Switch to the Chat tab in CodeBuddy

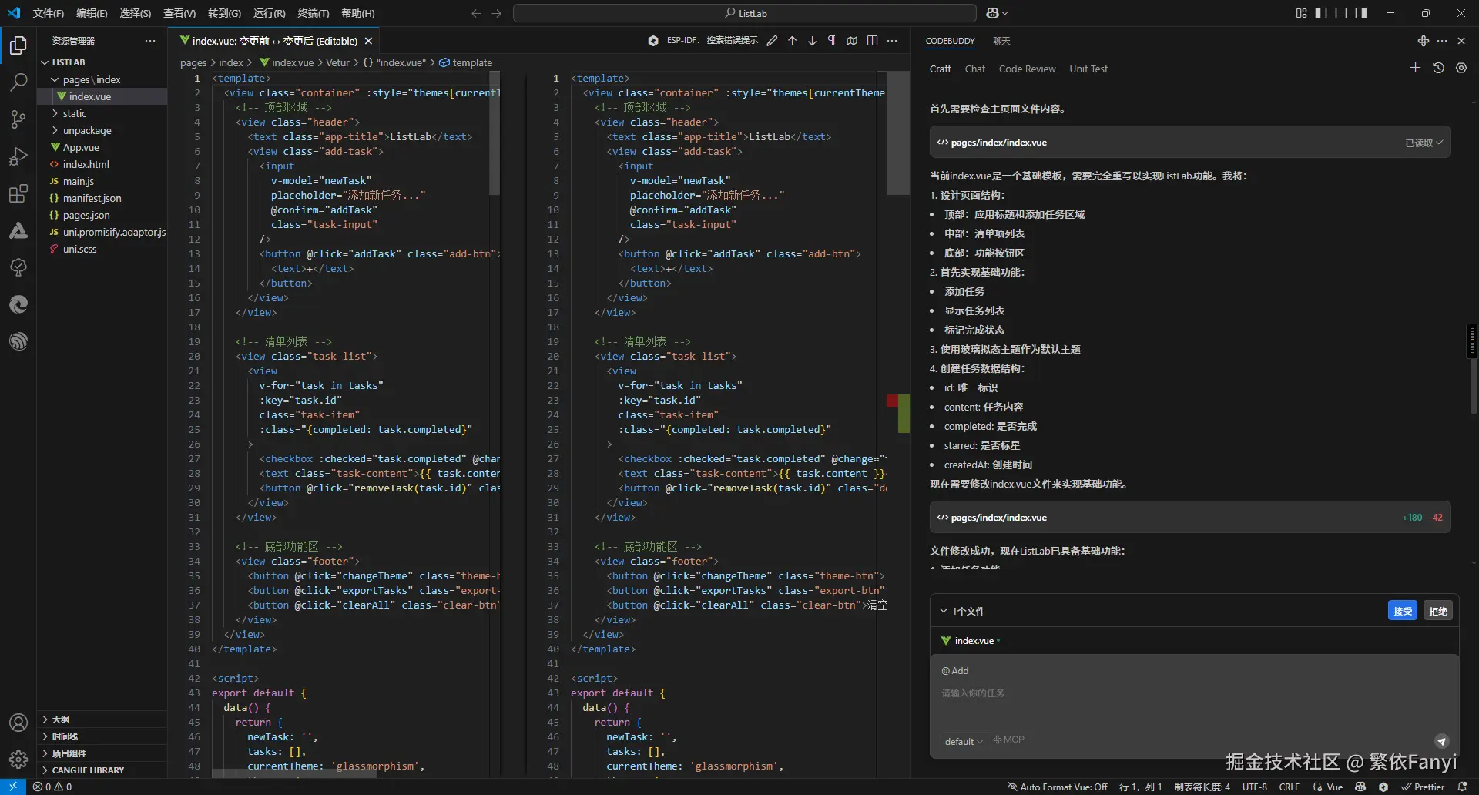click(x=975, y=69)
